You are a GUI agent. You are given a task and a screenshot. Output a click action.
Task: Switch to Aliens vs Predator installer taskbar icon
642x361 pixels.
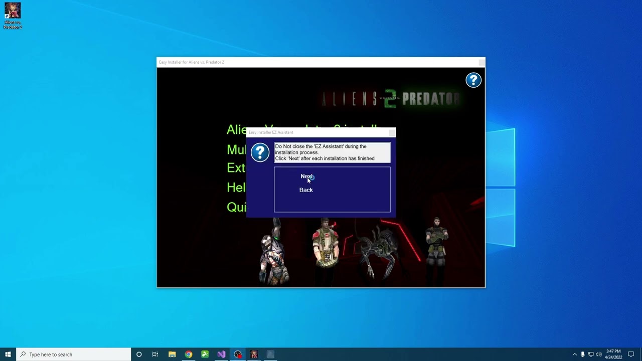click(254, 354)
